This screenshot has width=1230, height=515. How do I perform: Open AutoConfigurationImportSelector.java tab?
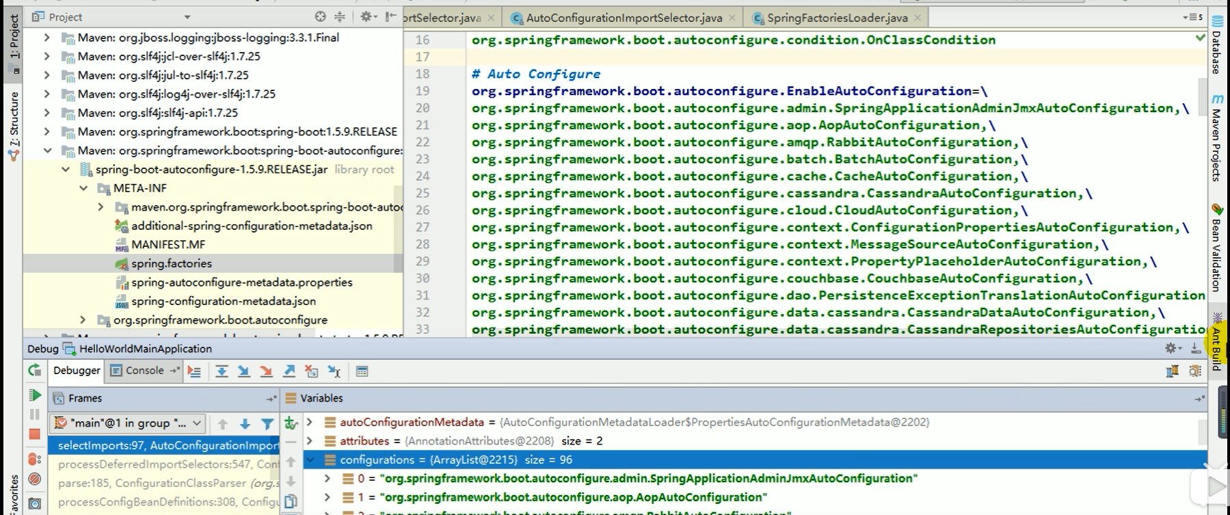coord(624,18)
